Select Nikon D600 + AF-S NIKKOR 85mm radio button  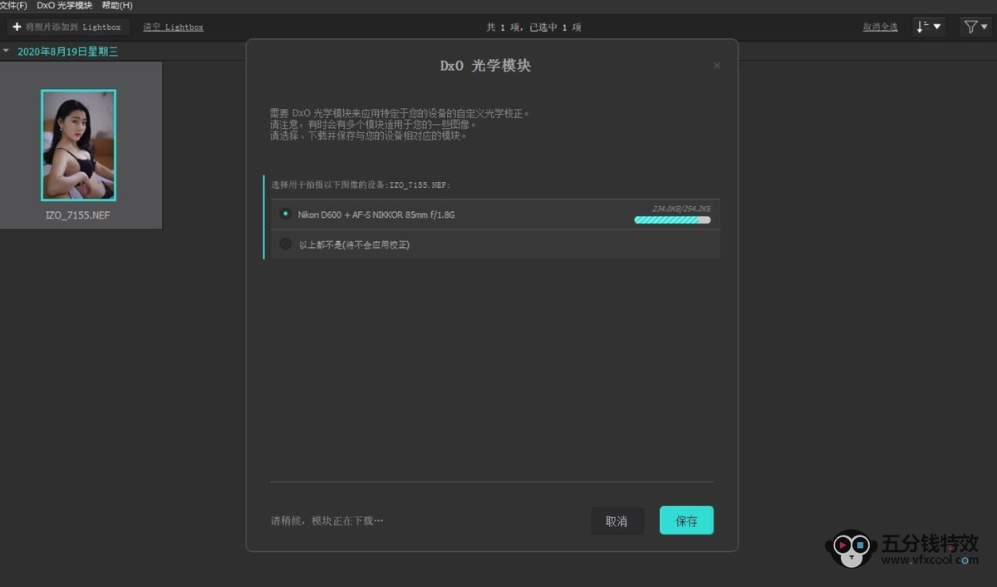[x=286, y=214]
